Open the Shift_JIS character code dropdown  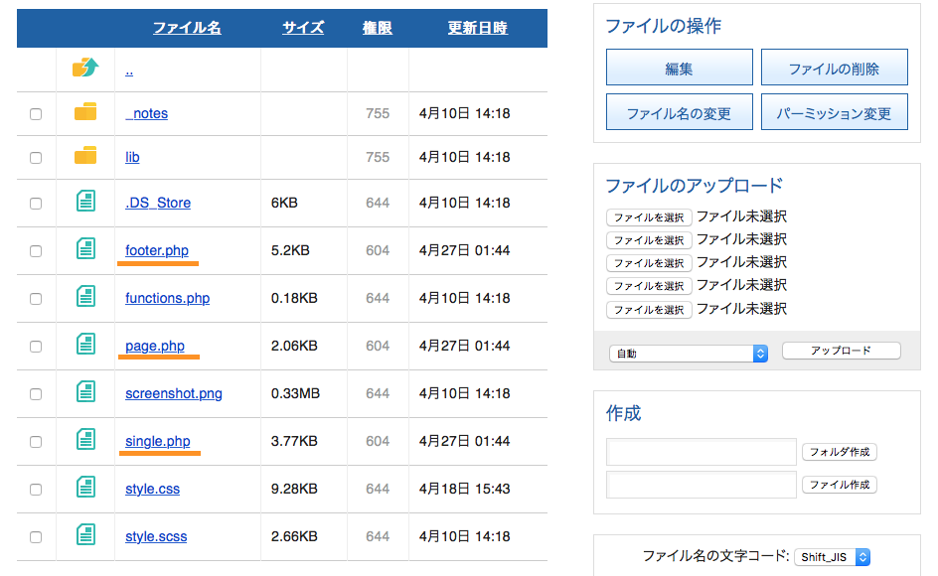point(832,557)
